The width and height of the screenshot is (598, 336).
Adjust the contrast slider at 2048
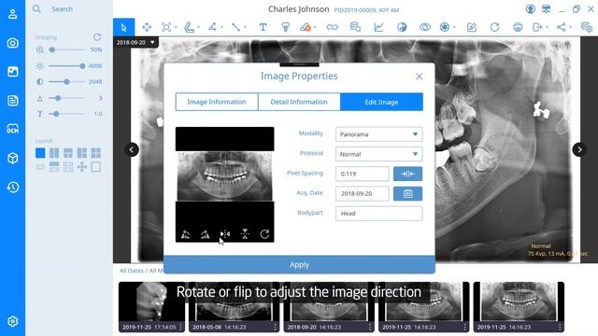point(66,81)
